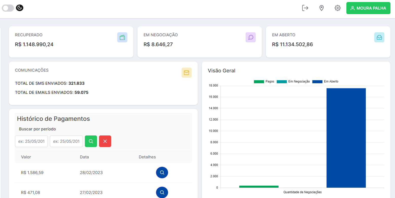Click the moon dark-theme icon
The image size is (395, 198).
20,8
